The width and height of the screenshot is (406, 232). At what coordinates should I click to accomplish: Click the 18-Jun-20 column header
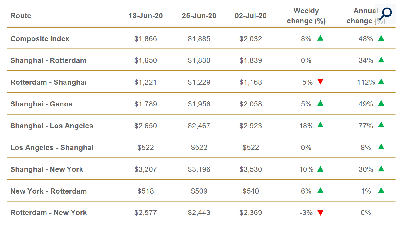click(146, 16)
